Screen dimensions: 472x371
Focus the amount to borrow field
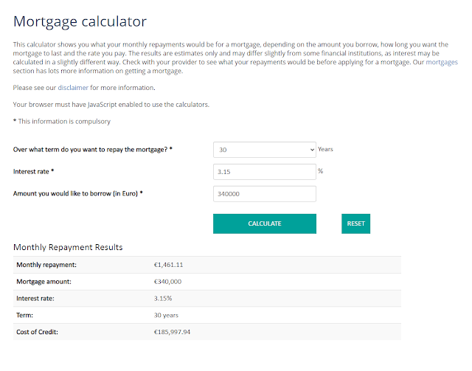click(264, 194)
